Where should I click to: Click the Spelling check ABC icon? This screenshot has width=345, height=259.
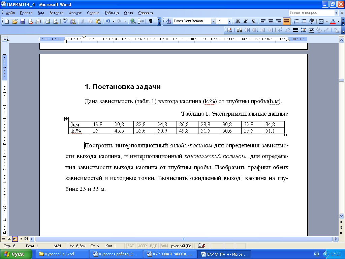[x=65, y=21]
